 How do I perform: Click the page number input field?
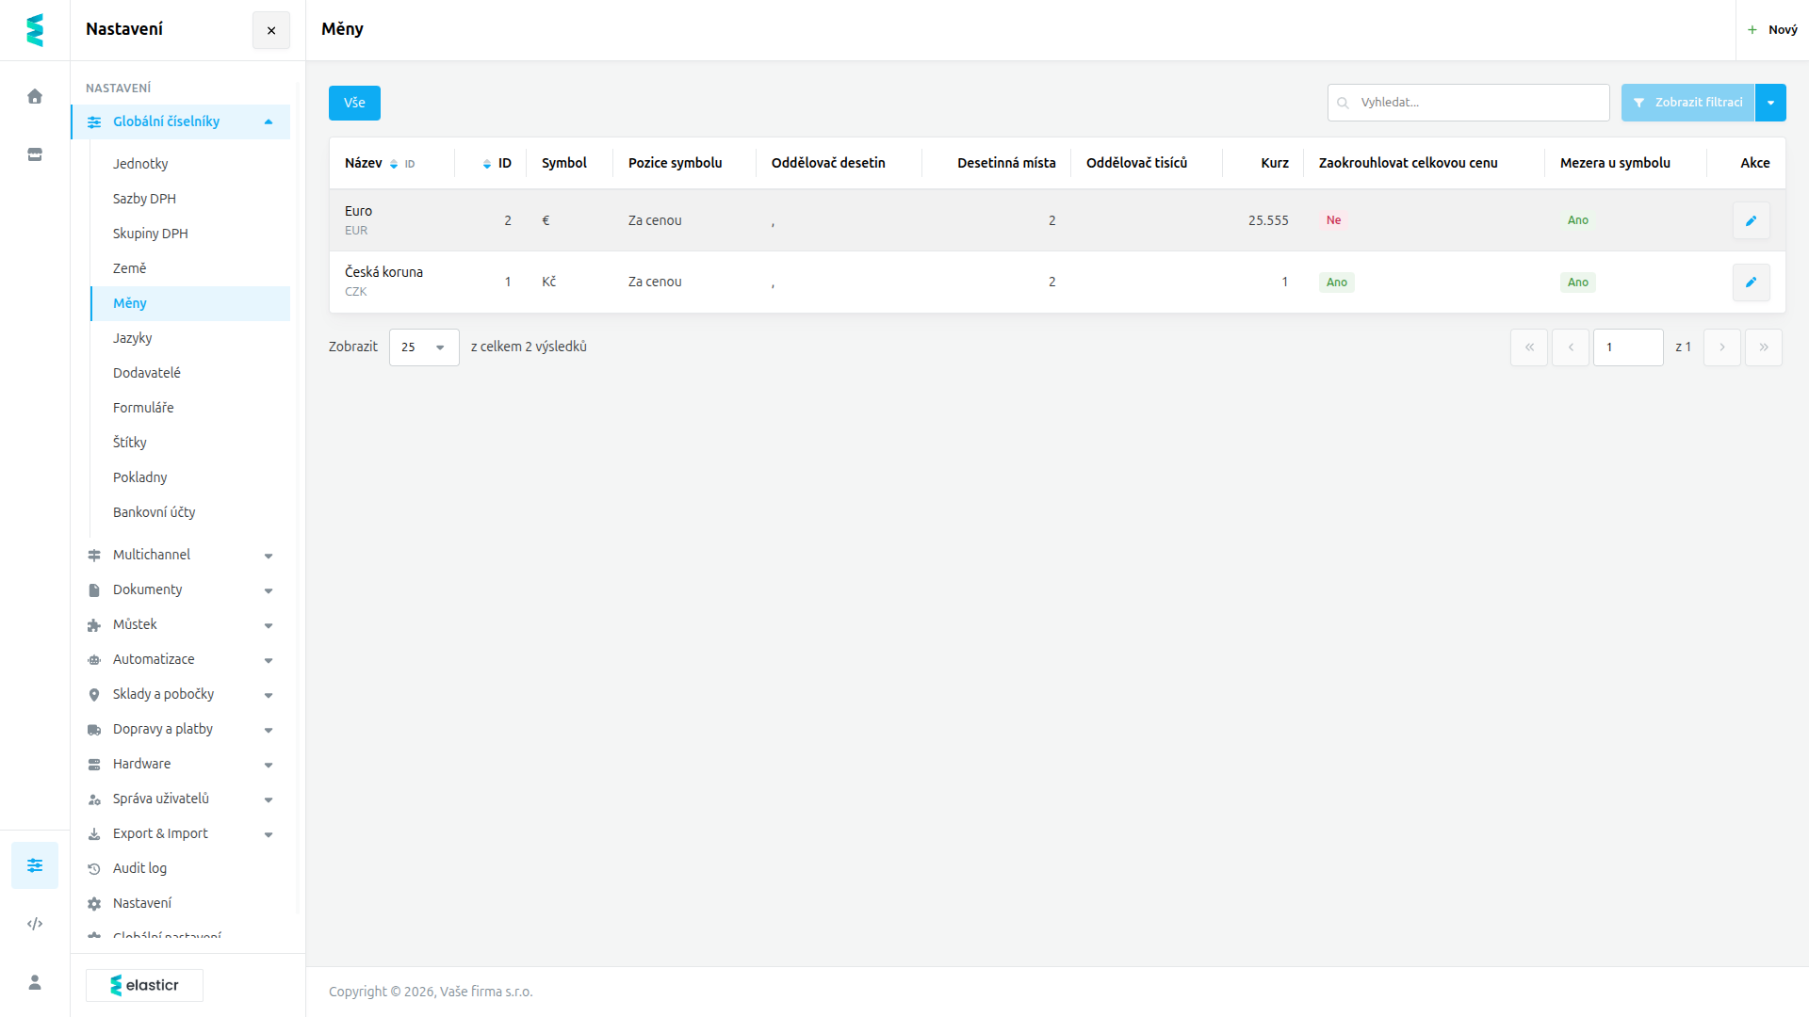pos(1628,347)
